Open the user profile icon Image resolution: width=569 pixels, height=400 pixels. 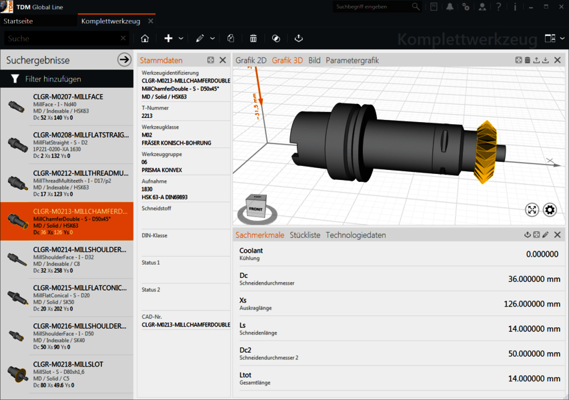tap(482, 7)
